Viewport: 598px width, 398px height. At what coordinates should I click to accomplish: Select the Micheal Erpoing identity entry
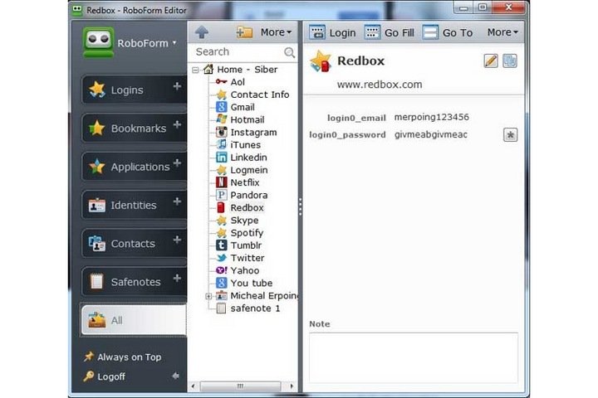pos(257,295)
